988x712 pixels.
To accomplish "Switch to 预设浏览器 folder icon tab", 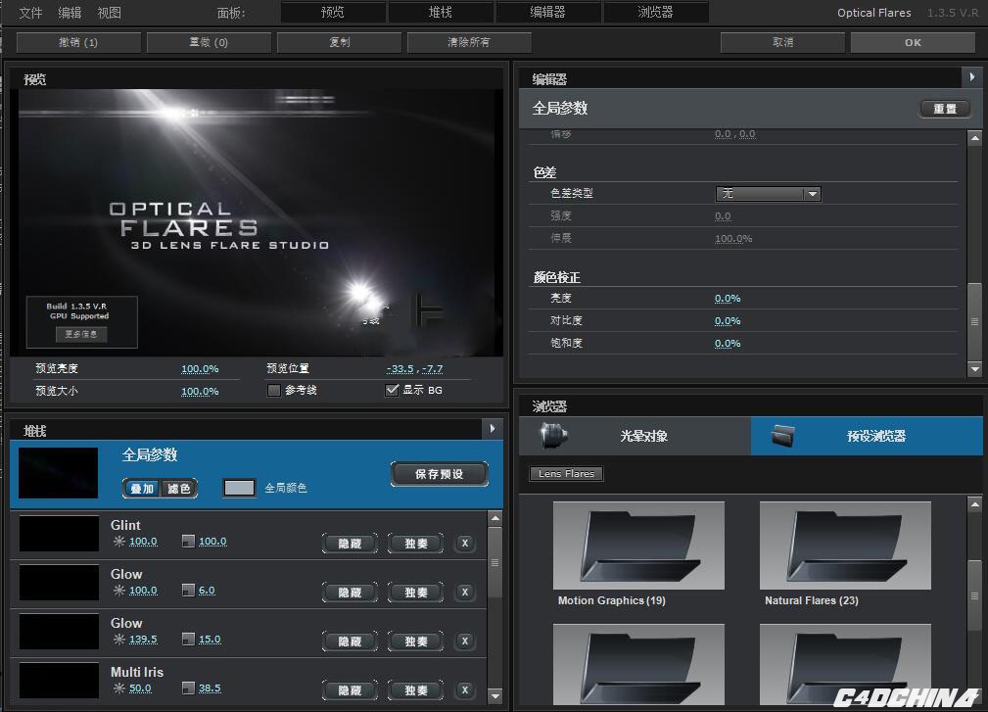I will [867, 436].
